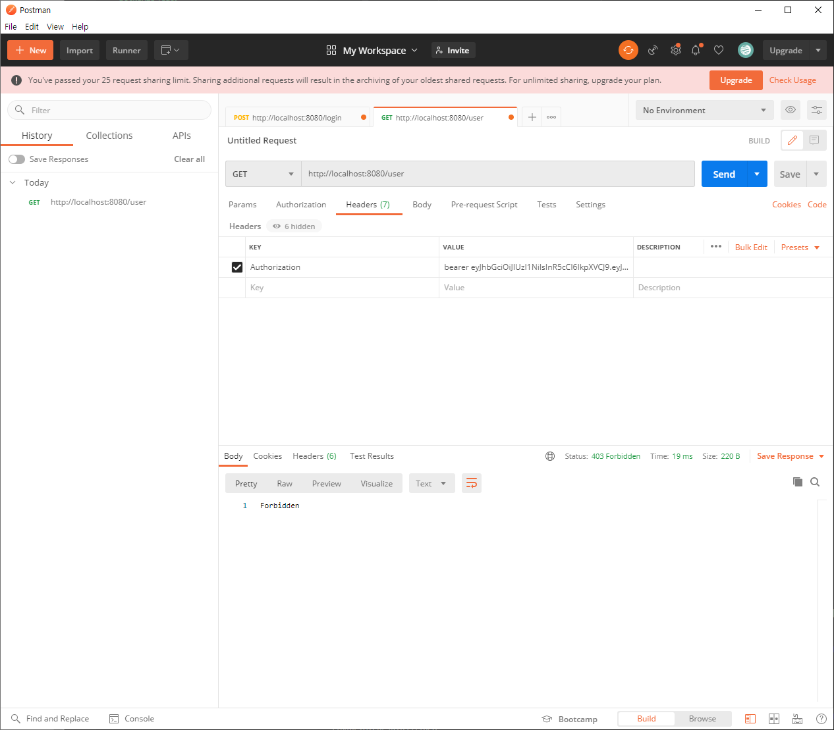Click the request URL field
The width and height of the screenshot is (834, 730).
(x=498, y=174)
